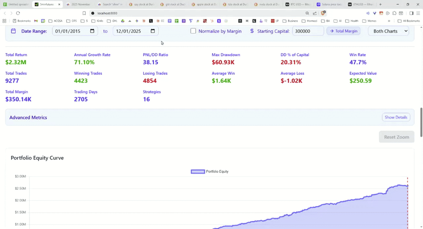This screenshot has width=423, height=229.
Task: Switch to the Solana price tab
Action: pyautogui.click(x=330, y=4)
